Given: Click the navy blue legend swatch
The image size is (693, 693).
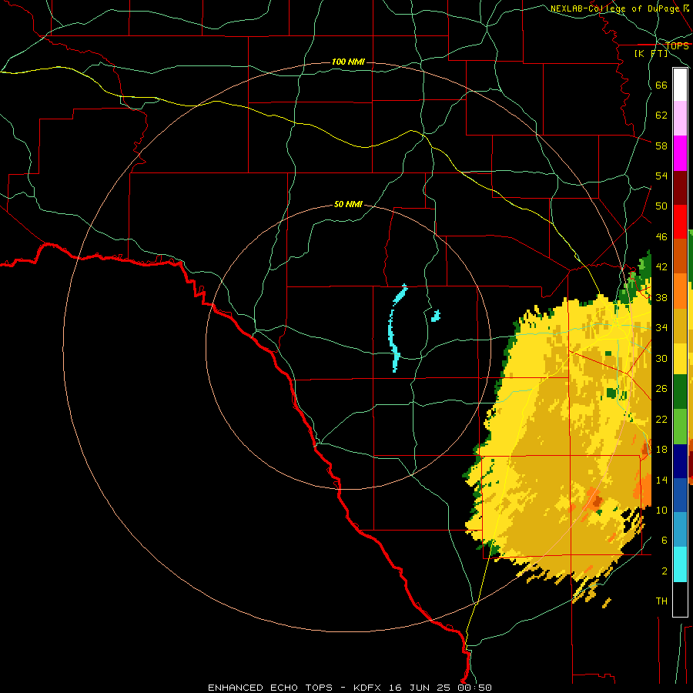Looking at the screenshot, I should coord(680,461).
